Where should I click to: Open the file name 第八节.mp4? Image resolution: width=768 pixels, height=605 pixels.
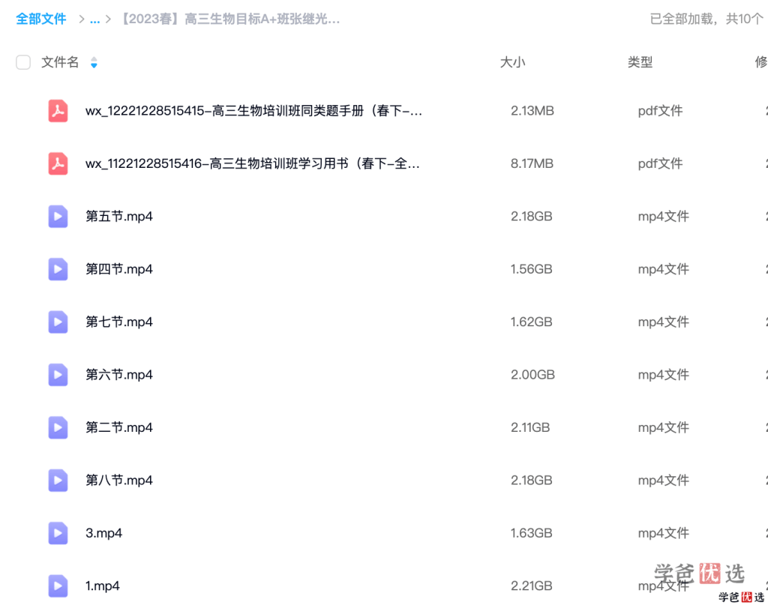click(x=119, y=481)
